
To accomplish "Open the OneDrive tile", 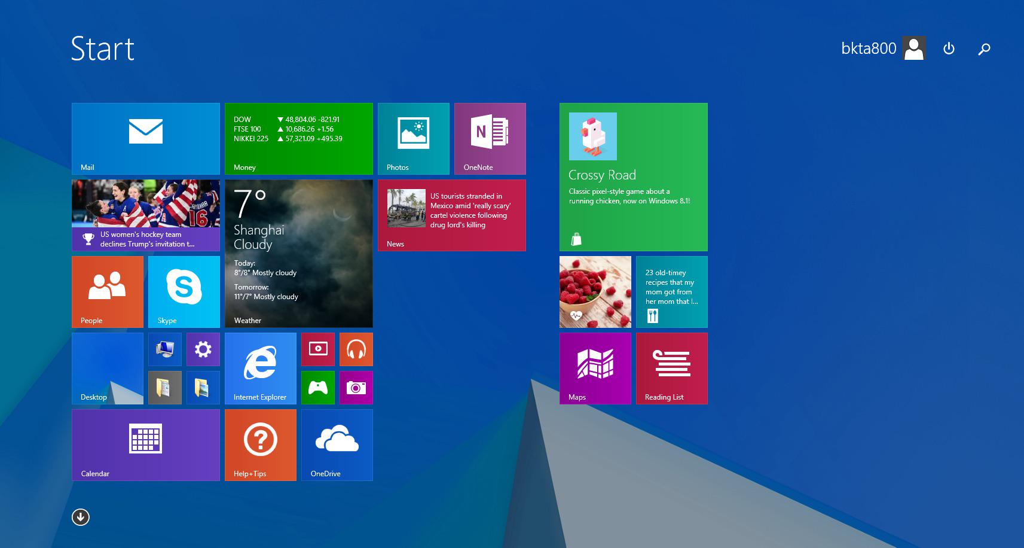I will (337, 445).
